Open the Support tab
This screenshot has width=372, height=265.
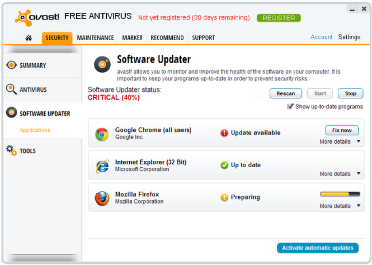click(203, 38)
